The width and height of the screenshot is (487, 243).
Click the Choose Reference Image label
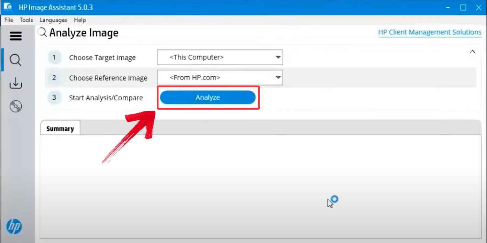[108, 78]
